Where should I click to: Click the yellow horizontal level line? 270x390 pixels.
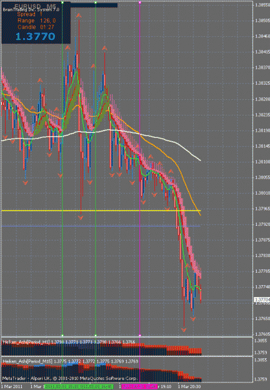tap(101, 211)
